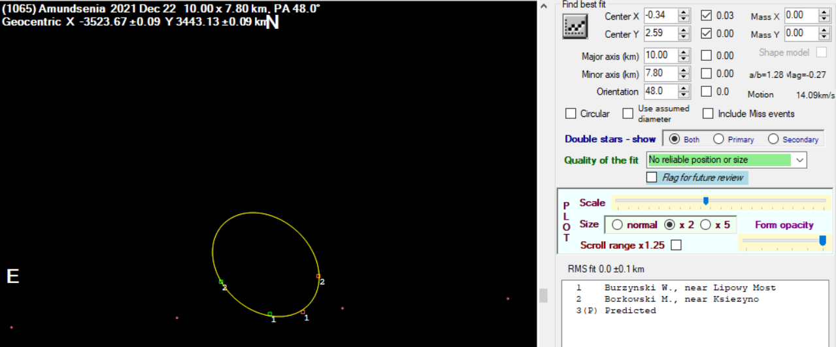Click the Motion 14.09km/s value

816,95
